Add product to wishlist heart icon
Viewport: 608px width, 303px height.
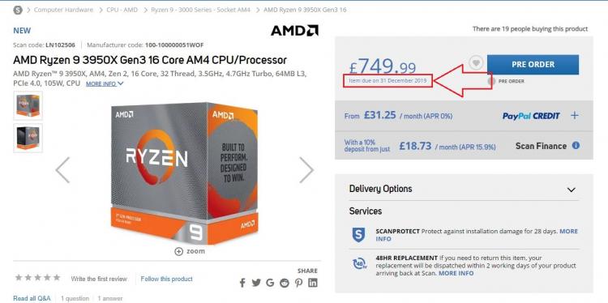476,62
